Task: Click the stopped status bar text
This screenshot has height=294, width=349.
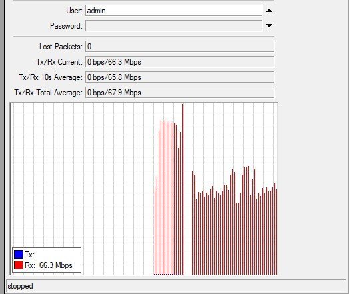Action: tap(20, 286)
